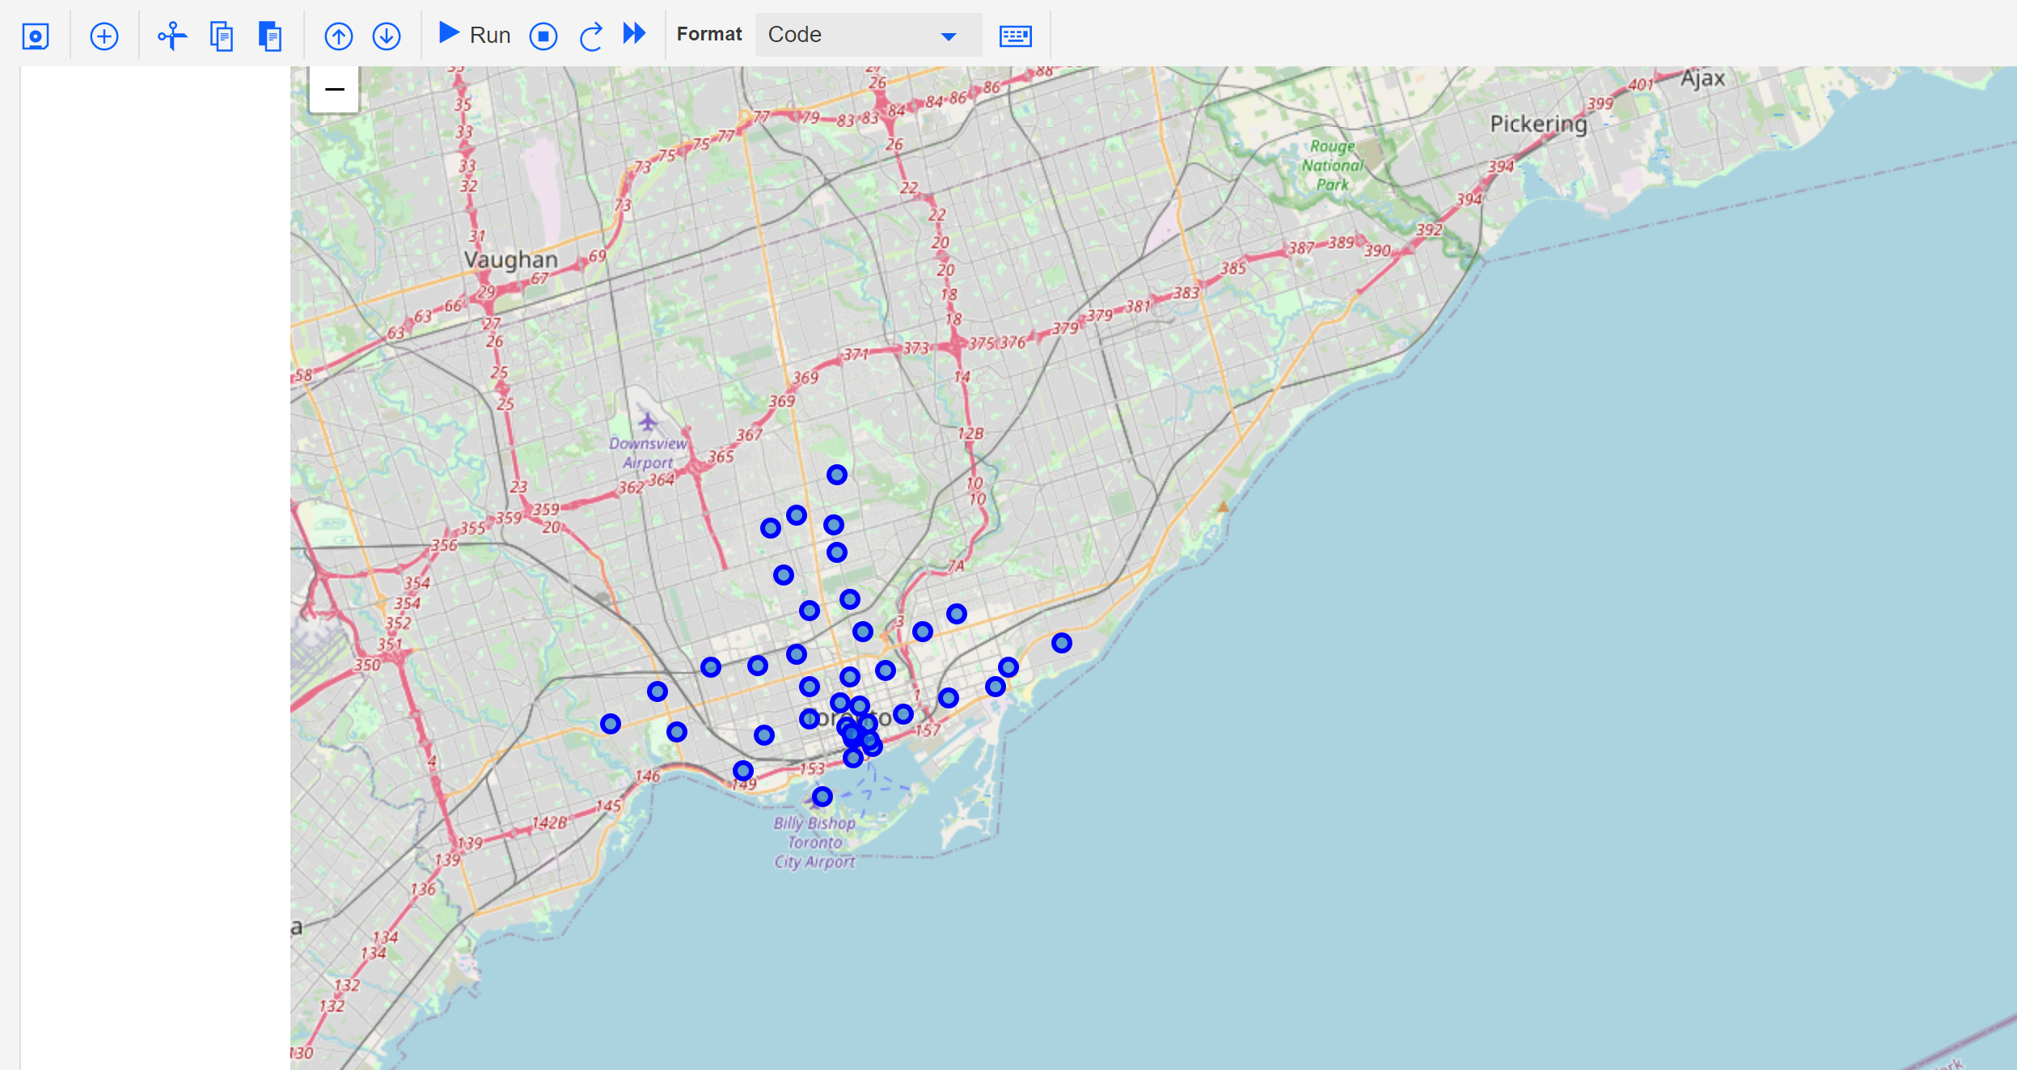Move the cell down with the arrow icon
This screenshot has height=1070, width=2017.
(x=387, y=36)
